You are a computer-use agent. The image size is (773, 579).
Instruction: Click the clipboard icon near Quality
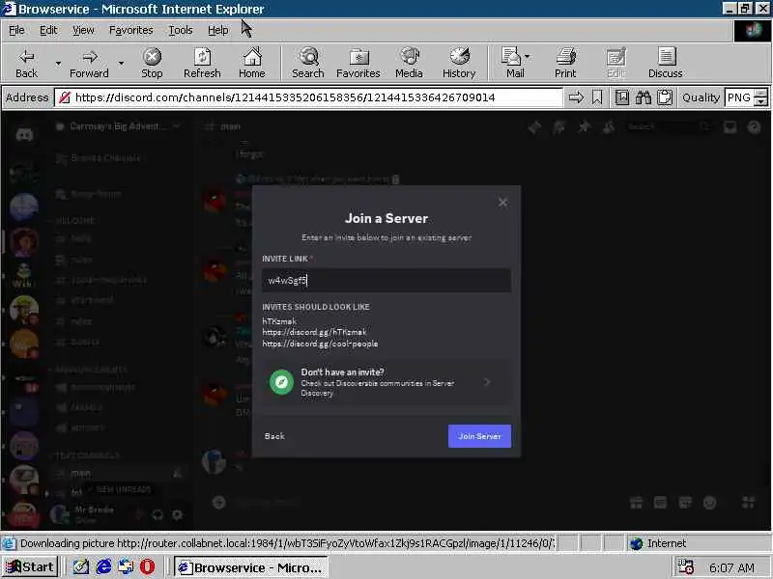[665, 97]
